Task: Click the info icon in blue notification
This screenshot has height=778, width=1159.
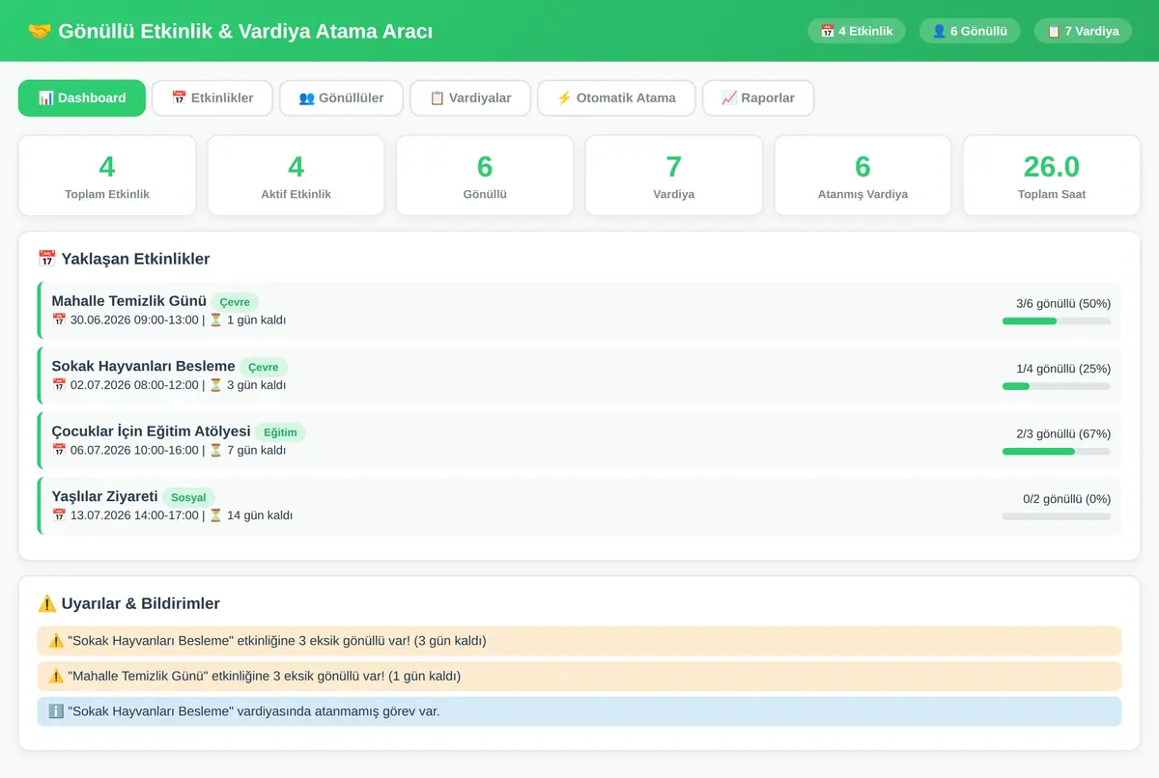Action: (x=56, y=711)
